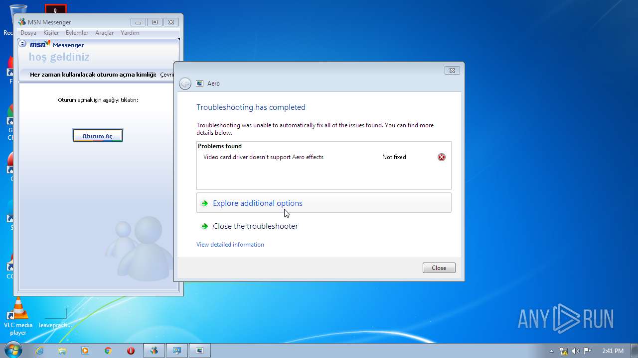Viewport: 638px width, 358px height.
Task: Click the volume speaker tray icon
Action: tap(576, 351)
